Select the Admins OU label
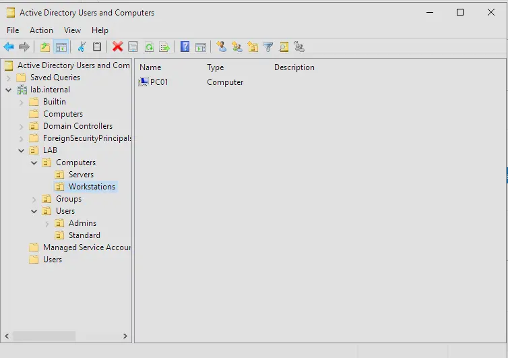Screen dimensions: 508x358 pos(82,223)
